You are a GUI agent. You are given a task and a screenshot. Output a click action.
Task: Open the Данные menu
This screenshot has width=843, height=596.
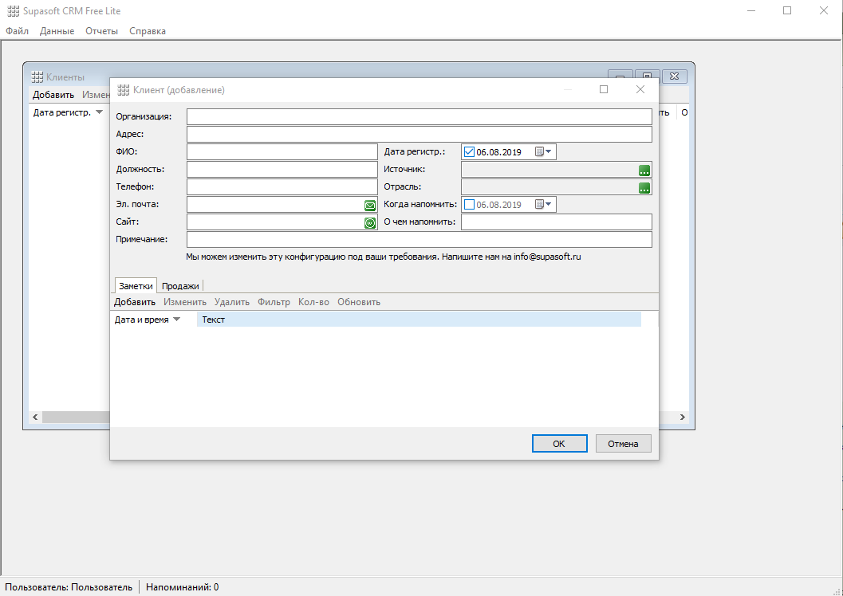[57, 31]
